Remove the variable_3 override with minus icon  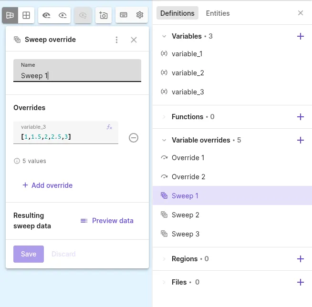134,138
